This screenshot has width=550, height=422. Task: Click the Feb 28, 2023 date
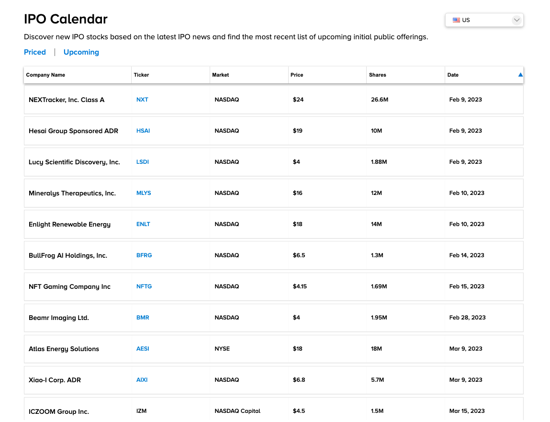point(467,318)
